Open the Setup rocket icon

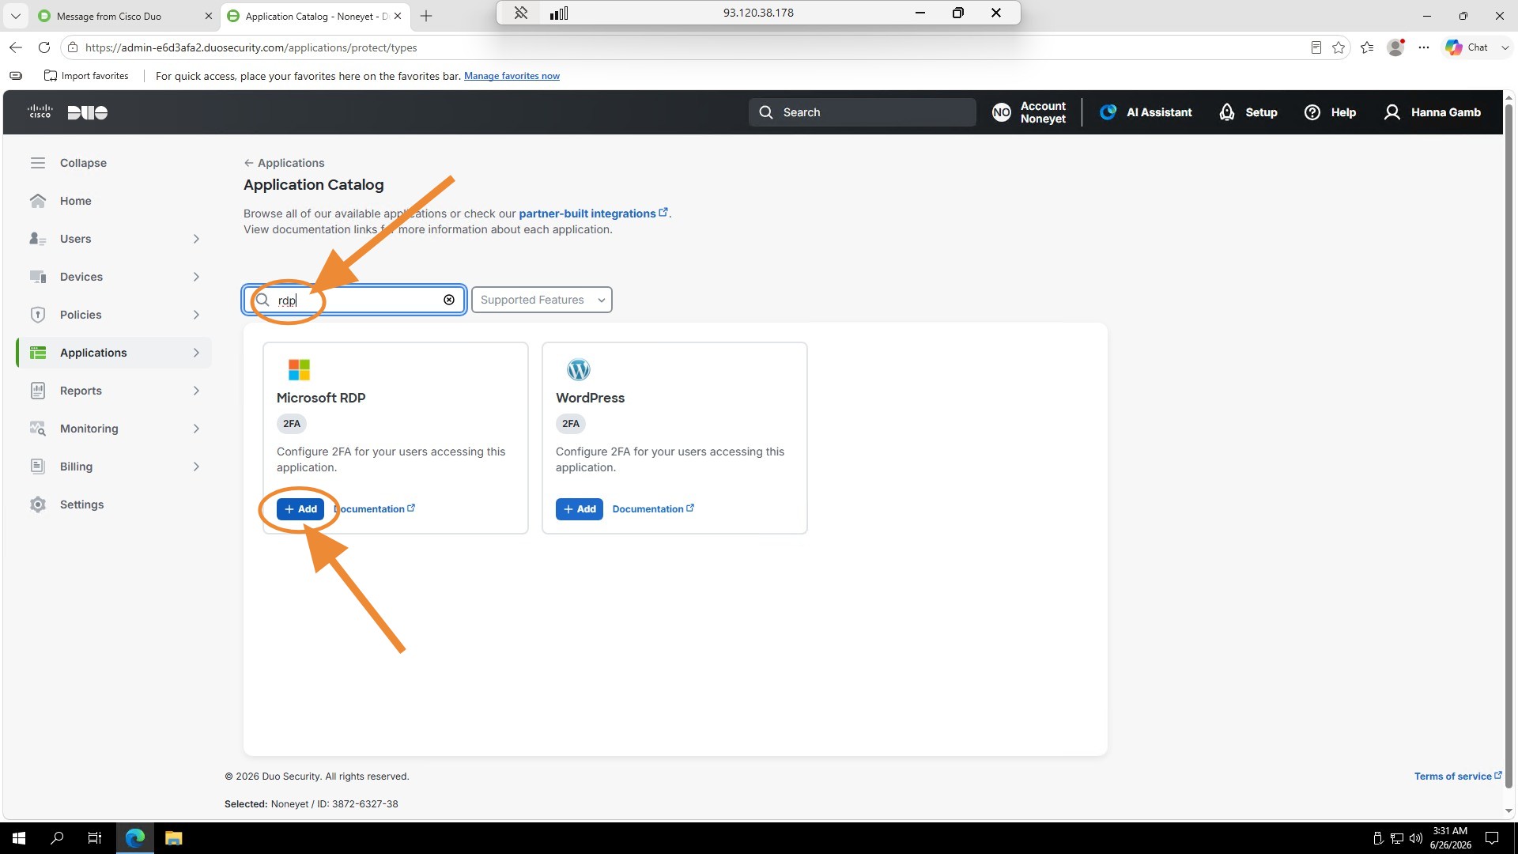[x=1226, y=112]
